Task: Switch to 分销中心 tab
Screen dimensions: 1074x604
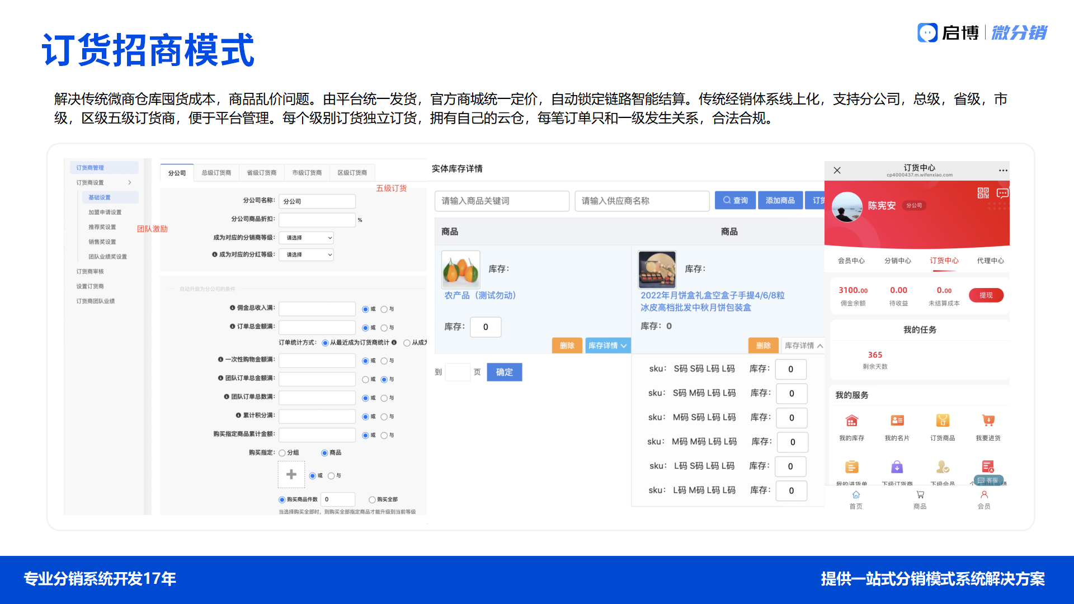Action: point(897,261)
